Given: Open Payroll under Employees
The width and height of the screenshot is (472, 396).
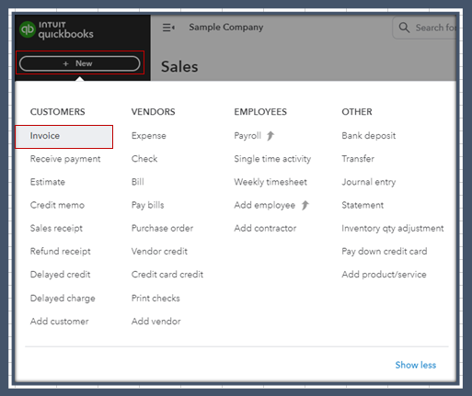Looking at the screenshot, I should [x=248, y=136].
